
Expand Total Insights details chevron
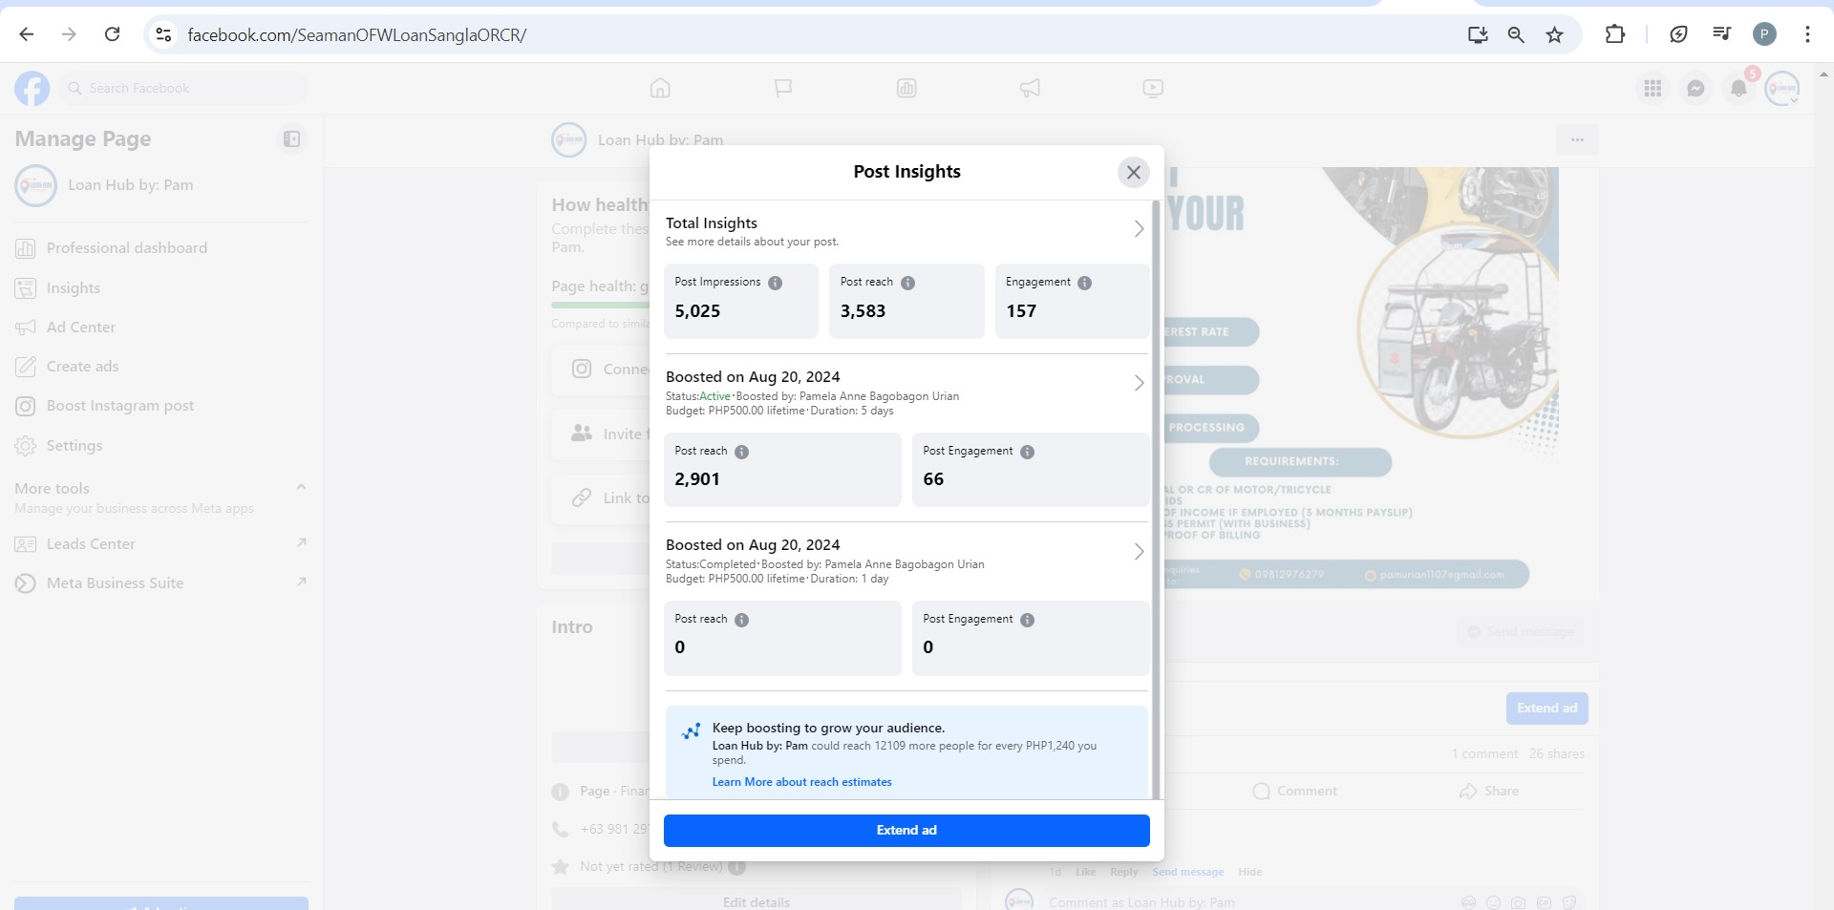(x=1139, y=229)
